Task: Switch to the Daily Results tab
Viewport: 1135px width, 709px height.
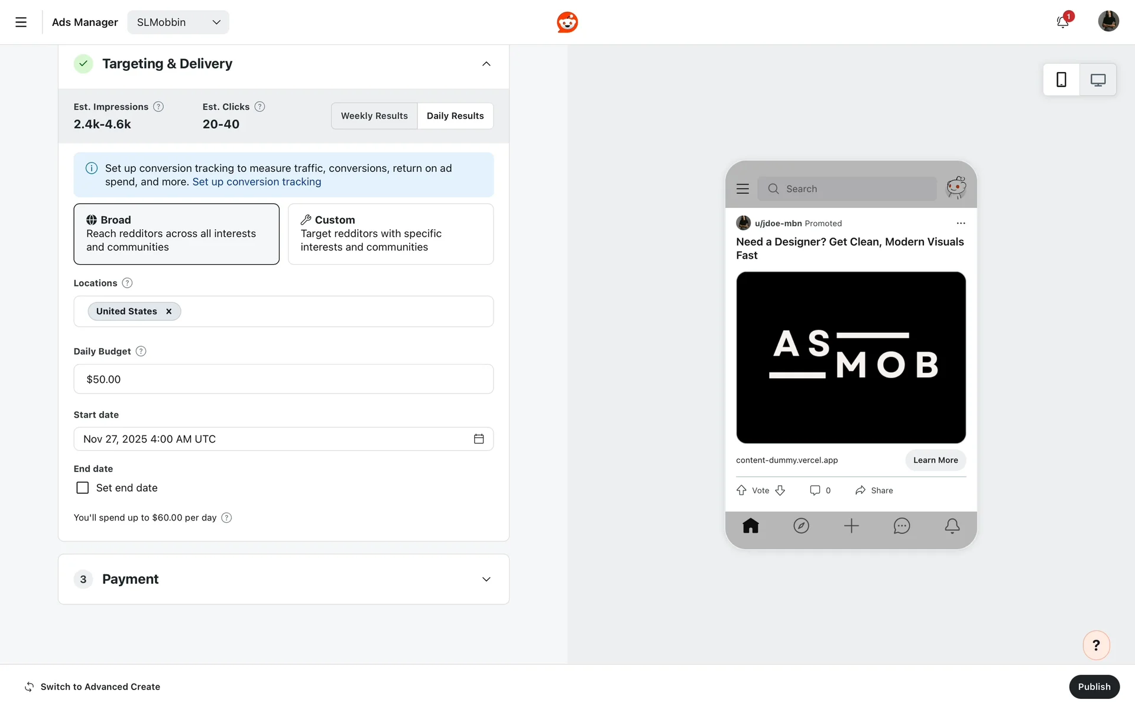Action: click(455, 116)
